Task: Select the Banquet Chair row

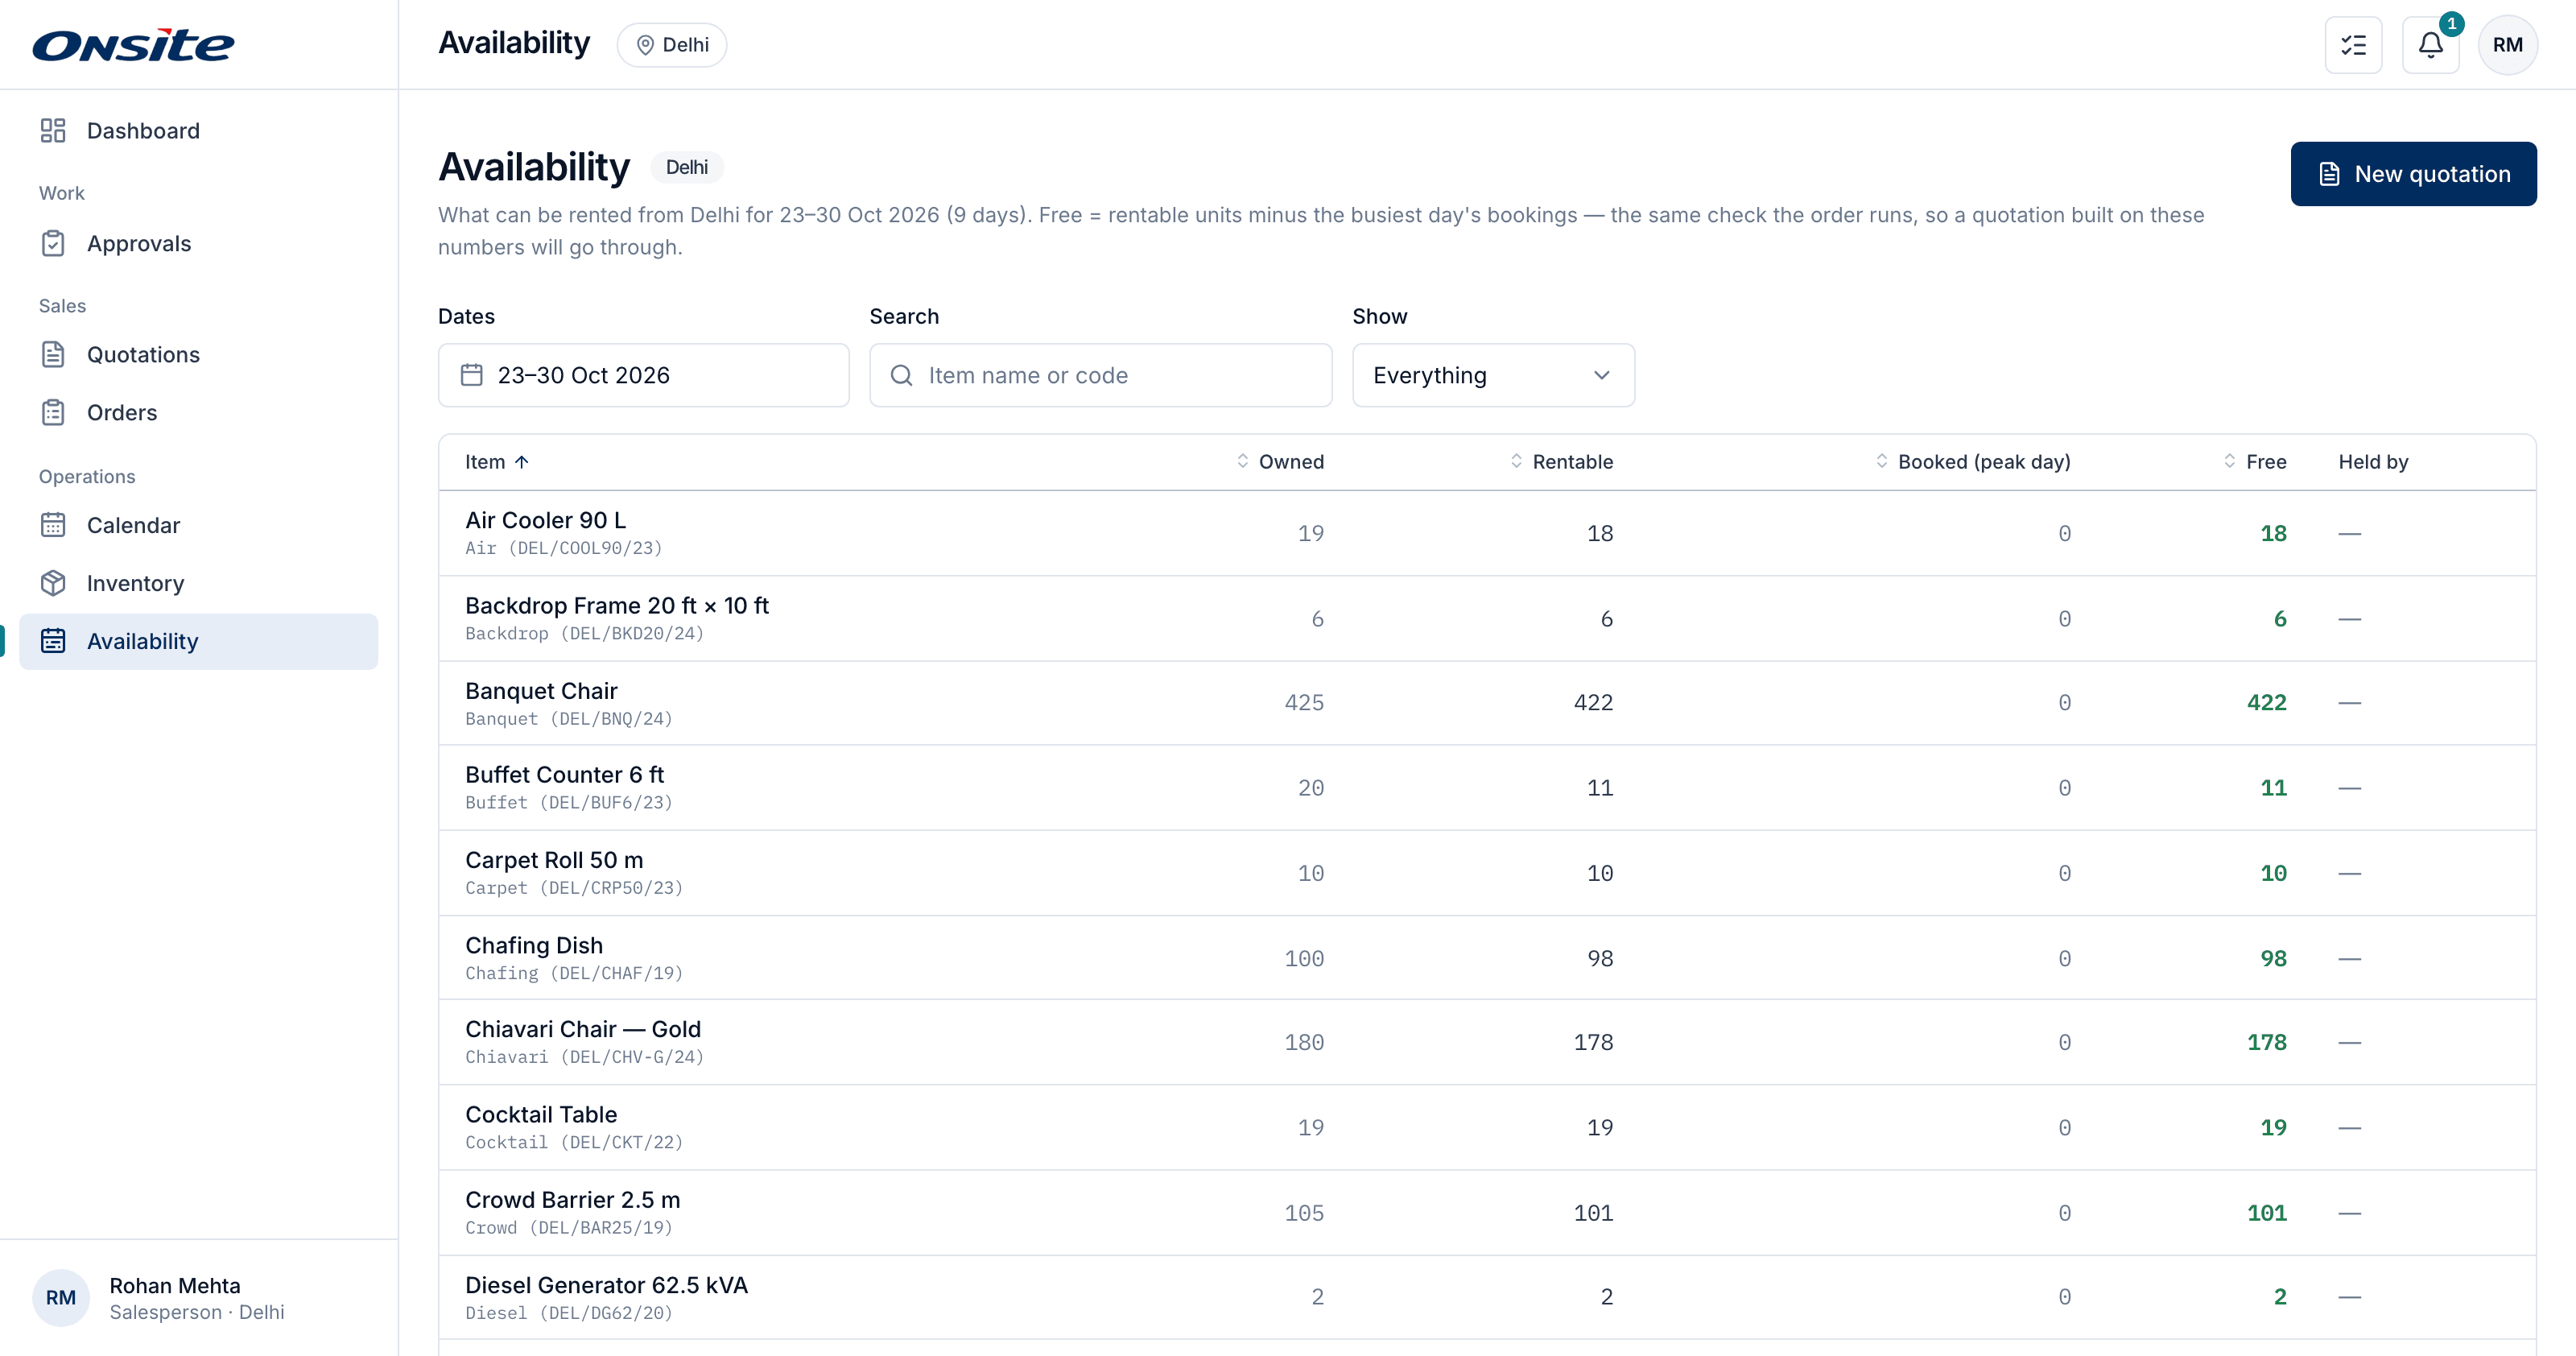Action: [x=1487, y=703]
